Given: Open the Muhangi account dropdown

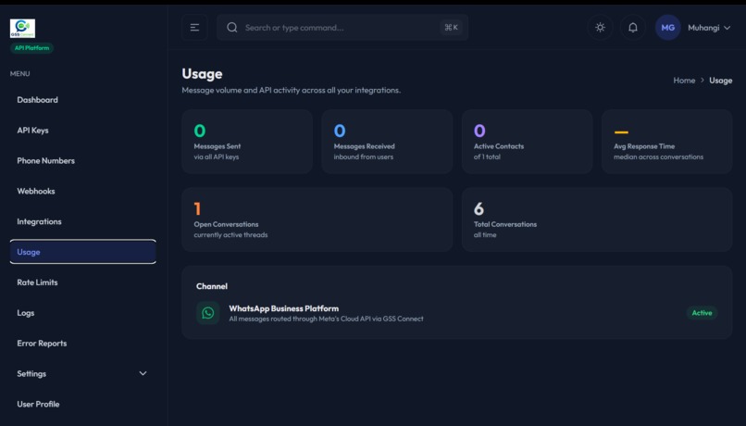Looking at the screenshot, I should 709,28.
